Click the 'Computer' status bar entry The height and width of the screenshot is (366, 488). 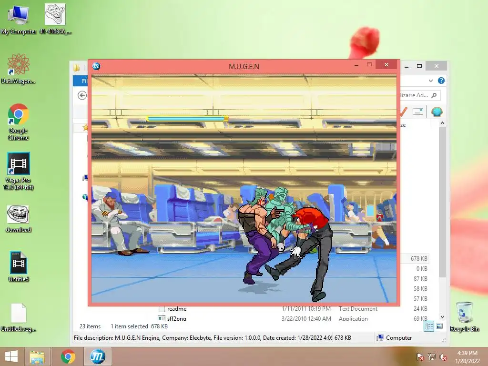click(394, 338)
